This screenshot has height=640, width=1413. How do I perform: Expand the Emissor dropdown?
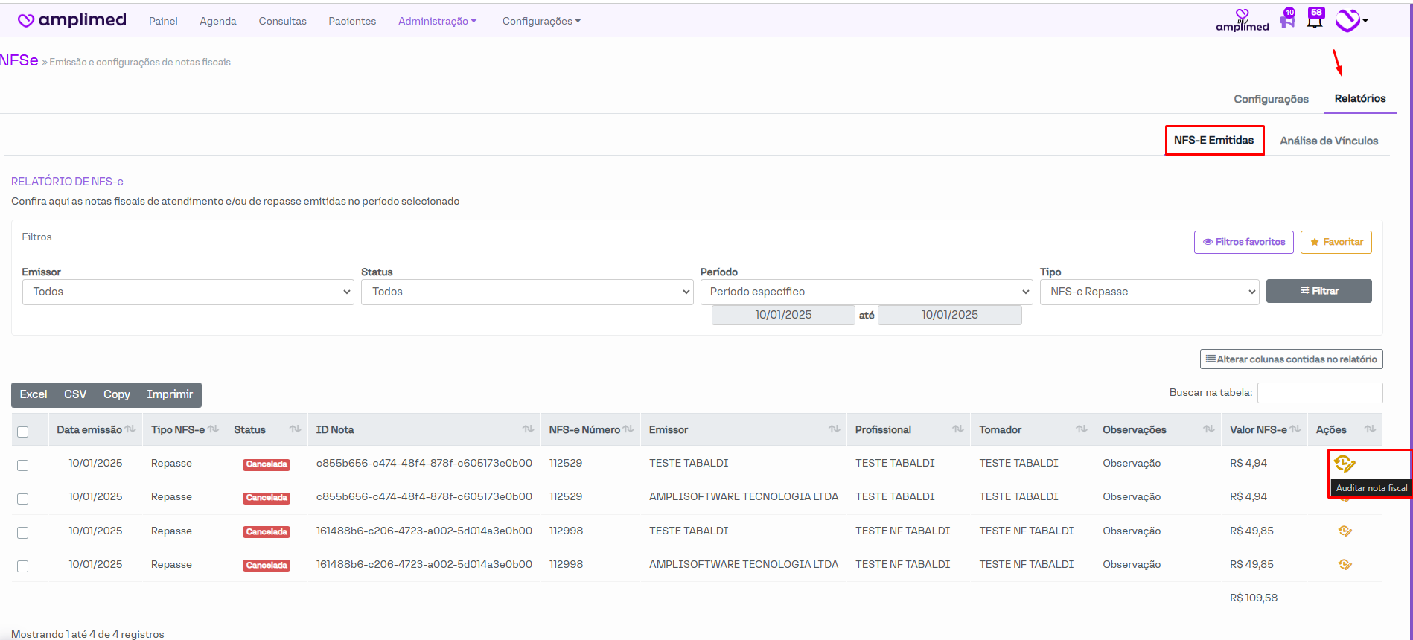[188, 292]
